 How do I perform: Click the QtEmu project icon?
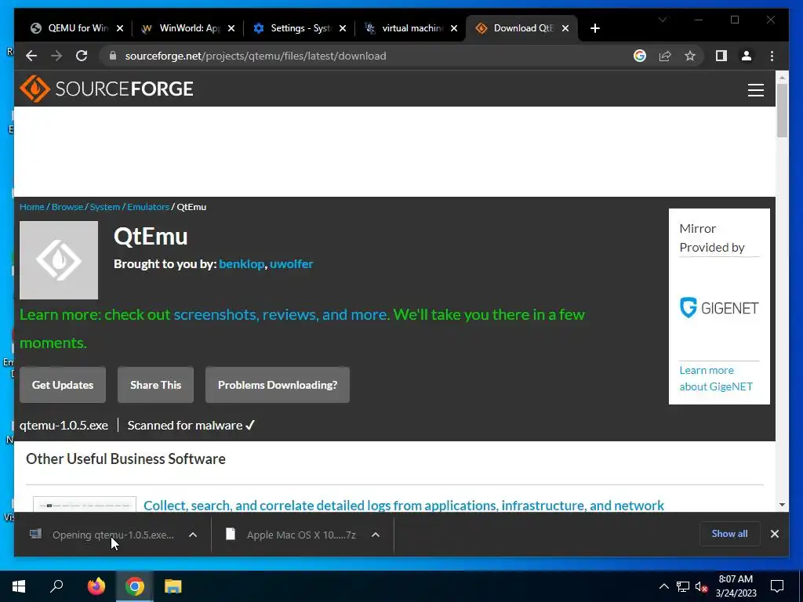59,260
